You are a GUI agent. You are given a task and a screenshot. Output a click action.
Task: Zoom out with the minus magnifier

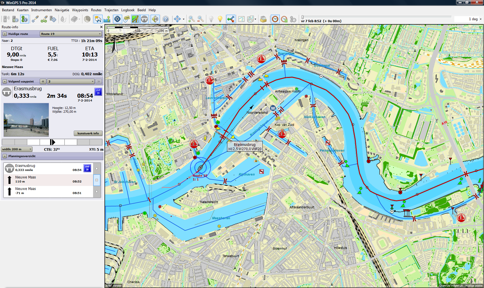coord(201,19)
